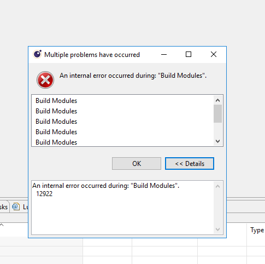Screen dimensions: 265x264
Task: Click the red error X icon
Action: [x=45, y=80]
